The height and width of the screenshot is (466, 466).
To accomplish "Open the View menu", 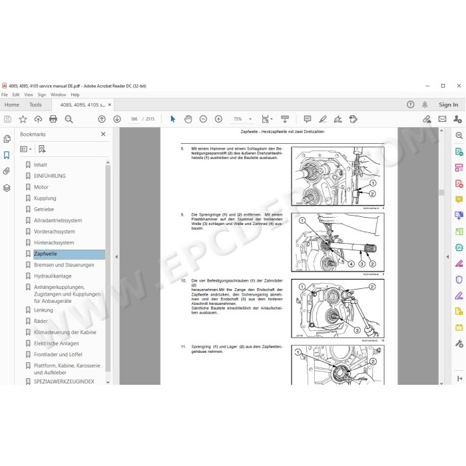I will 29,95.
